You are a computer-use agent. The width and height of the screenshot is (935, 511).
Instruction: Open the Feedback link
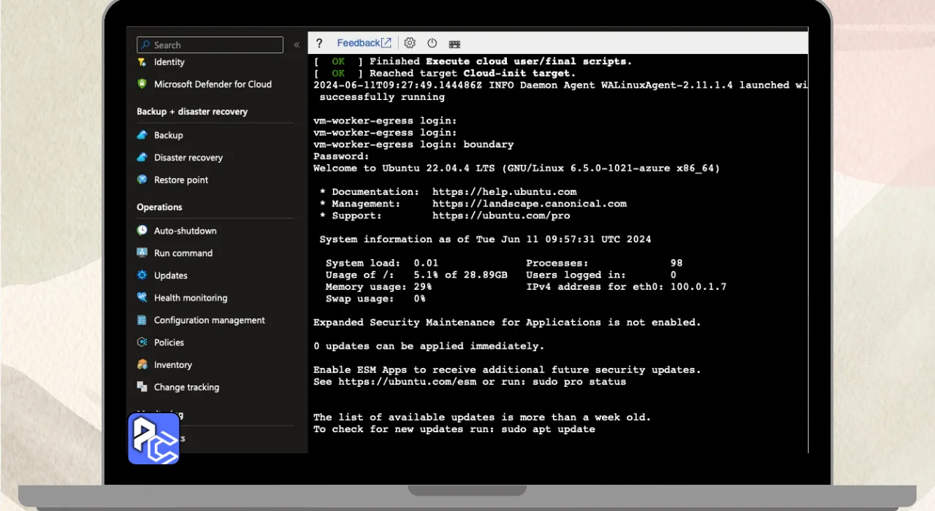[364, 43]
